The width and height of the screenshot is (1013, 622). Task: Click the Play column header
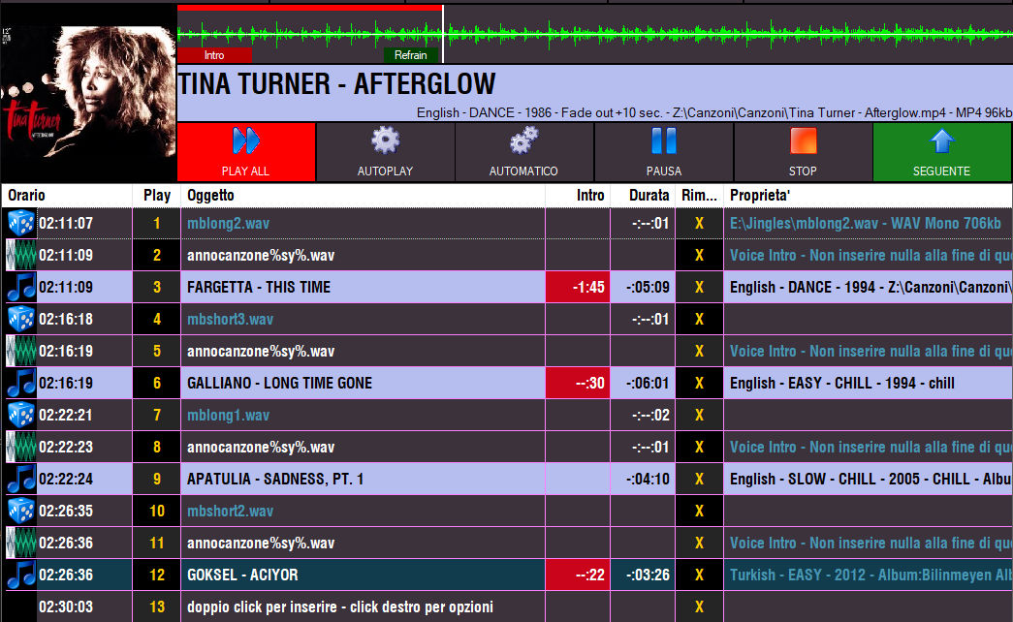[157, 195]
